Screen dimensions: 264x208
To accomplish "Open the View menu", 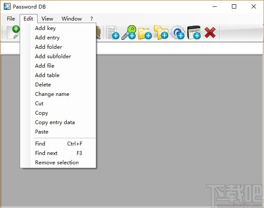I will (47, 18).
